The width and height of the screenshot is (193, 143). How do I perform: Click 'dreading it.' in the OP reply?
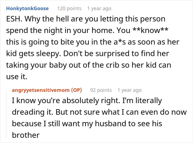tap(33, 112)
